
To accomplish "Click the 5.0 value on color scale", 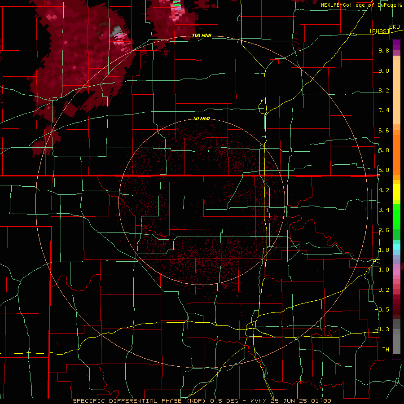I will click(x=384, y=170).
